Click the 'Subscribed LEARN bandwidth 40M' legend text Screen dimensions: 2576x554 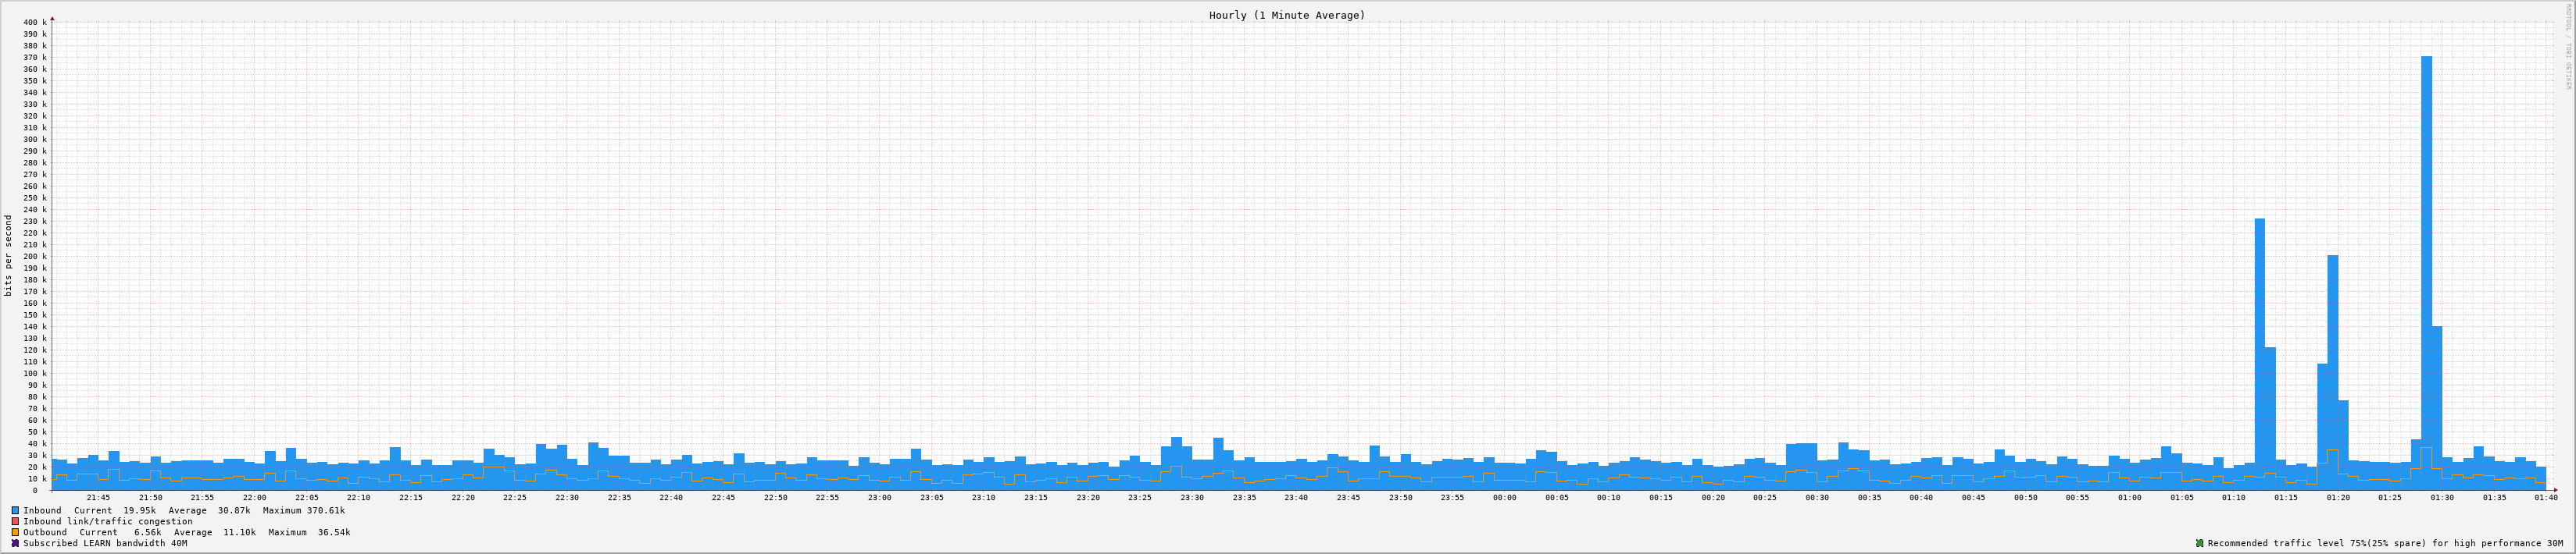click(x=105, y=543)
